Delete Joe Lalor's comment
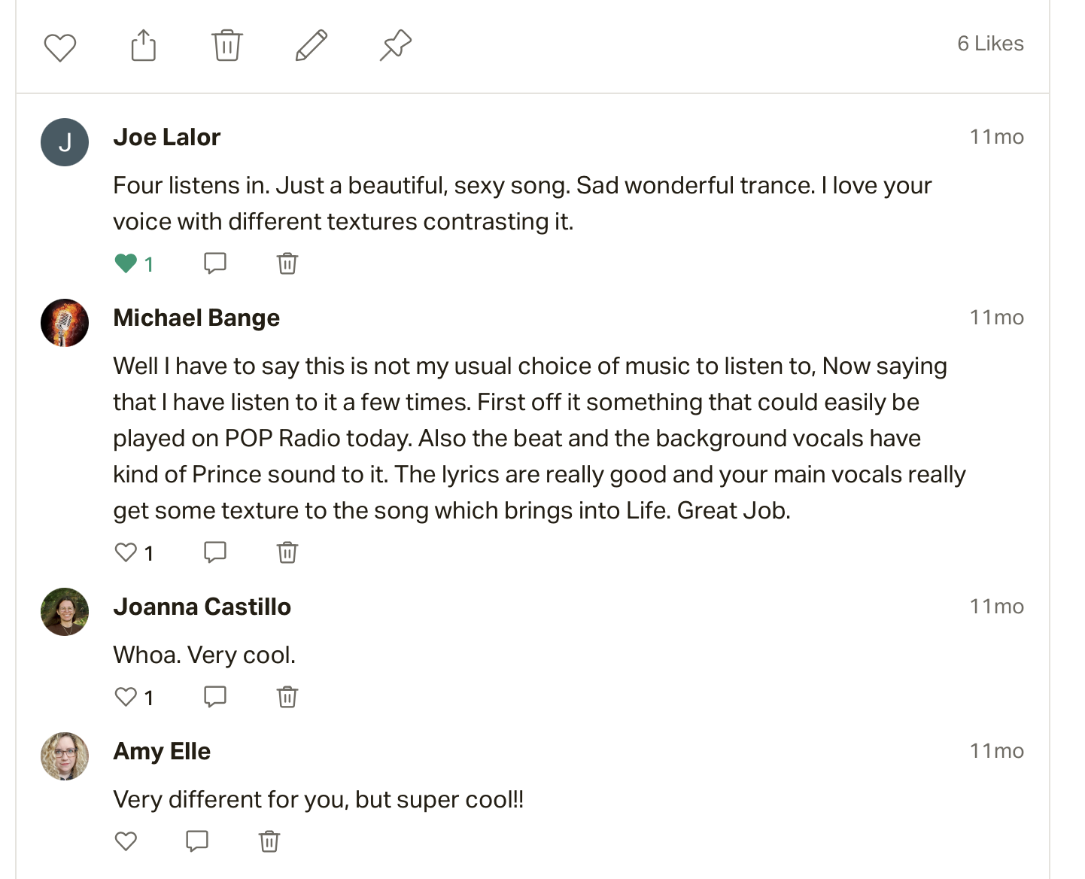The image size is (1085, 879). [x=287, y=263]
